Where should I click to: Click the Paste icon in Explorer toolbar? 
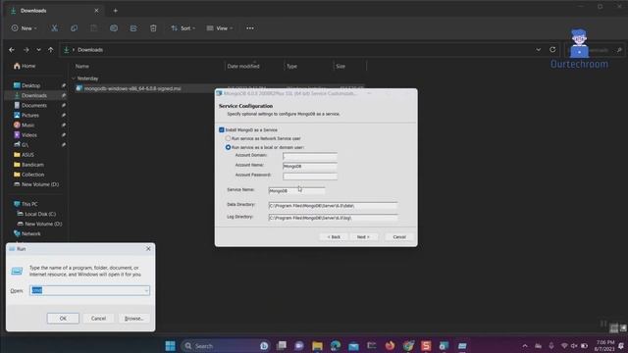(x=94, y=28)
